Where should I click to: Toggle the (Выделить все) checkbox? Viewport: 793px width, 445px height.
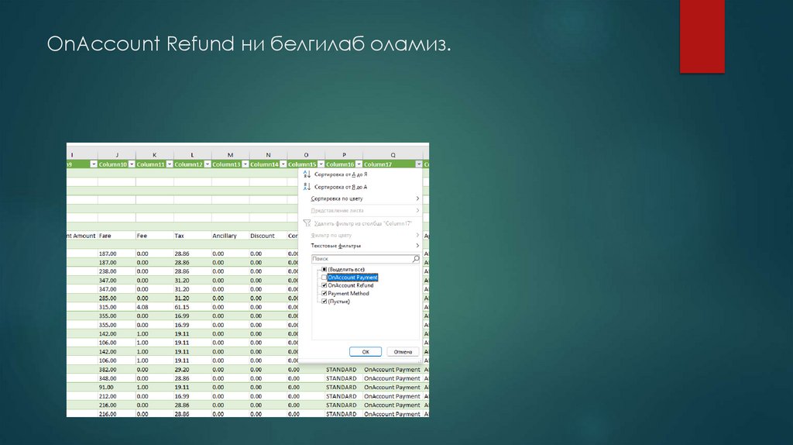[x=324, y=269]
